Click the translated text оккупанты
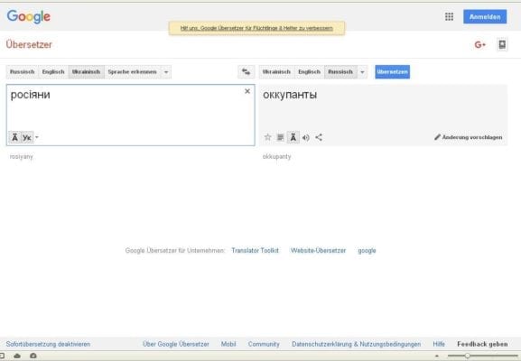 tap(290, 95)
